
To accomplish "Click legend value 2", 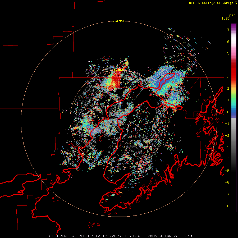I will click(x=228, y=89).
